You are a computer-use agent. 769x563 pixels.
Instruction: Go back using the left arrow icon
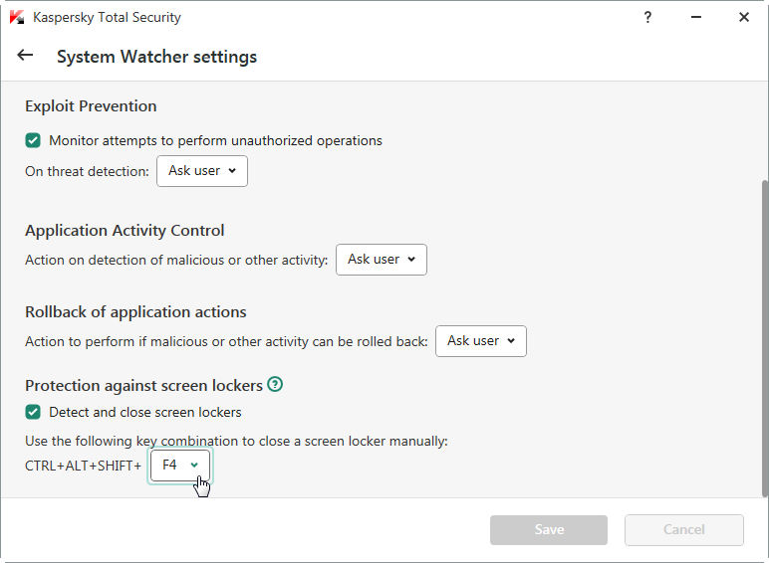[25, 56]
